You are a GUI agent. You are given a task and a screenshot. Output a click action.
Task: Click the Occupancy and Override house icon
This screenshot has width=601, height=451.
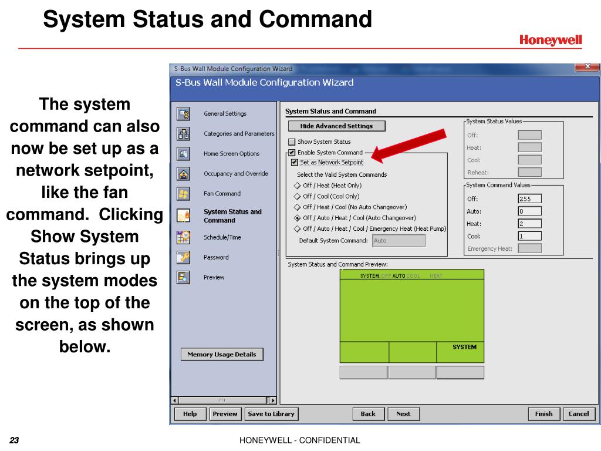(184, 174)
